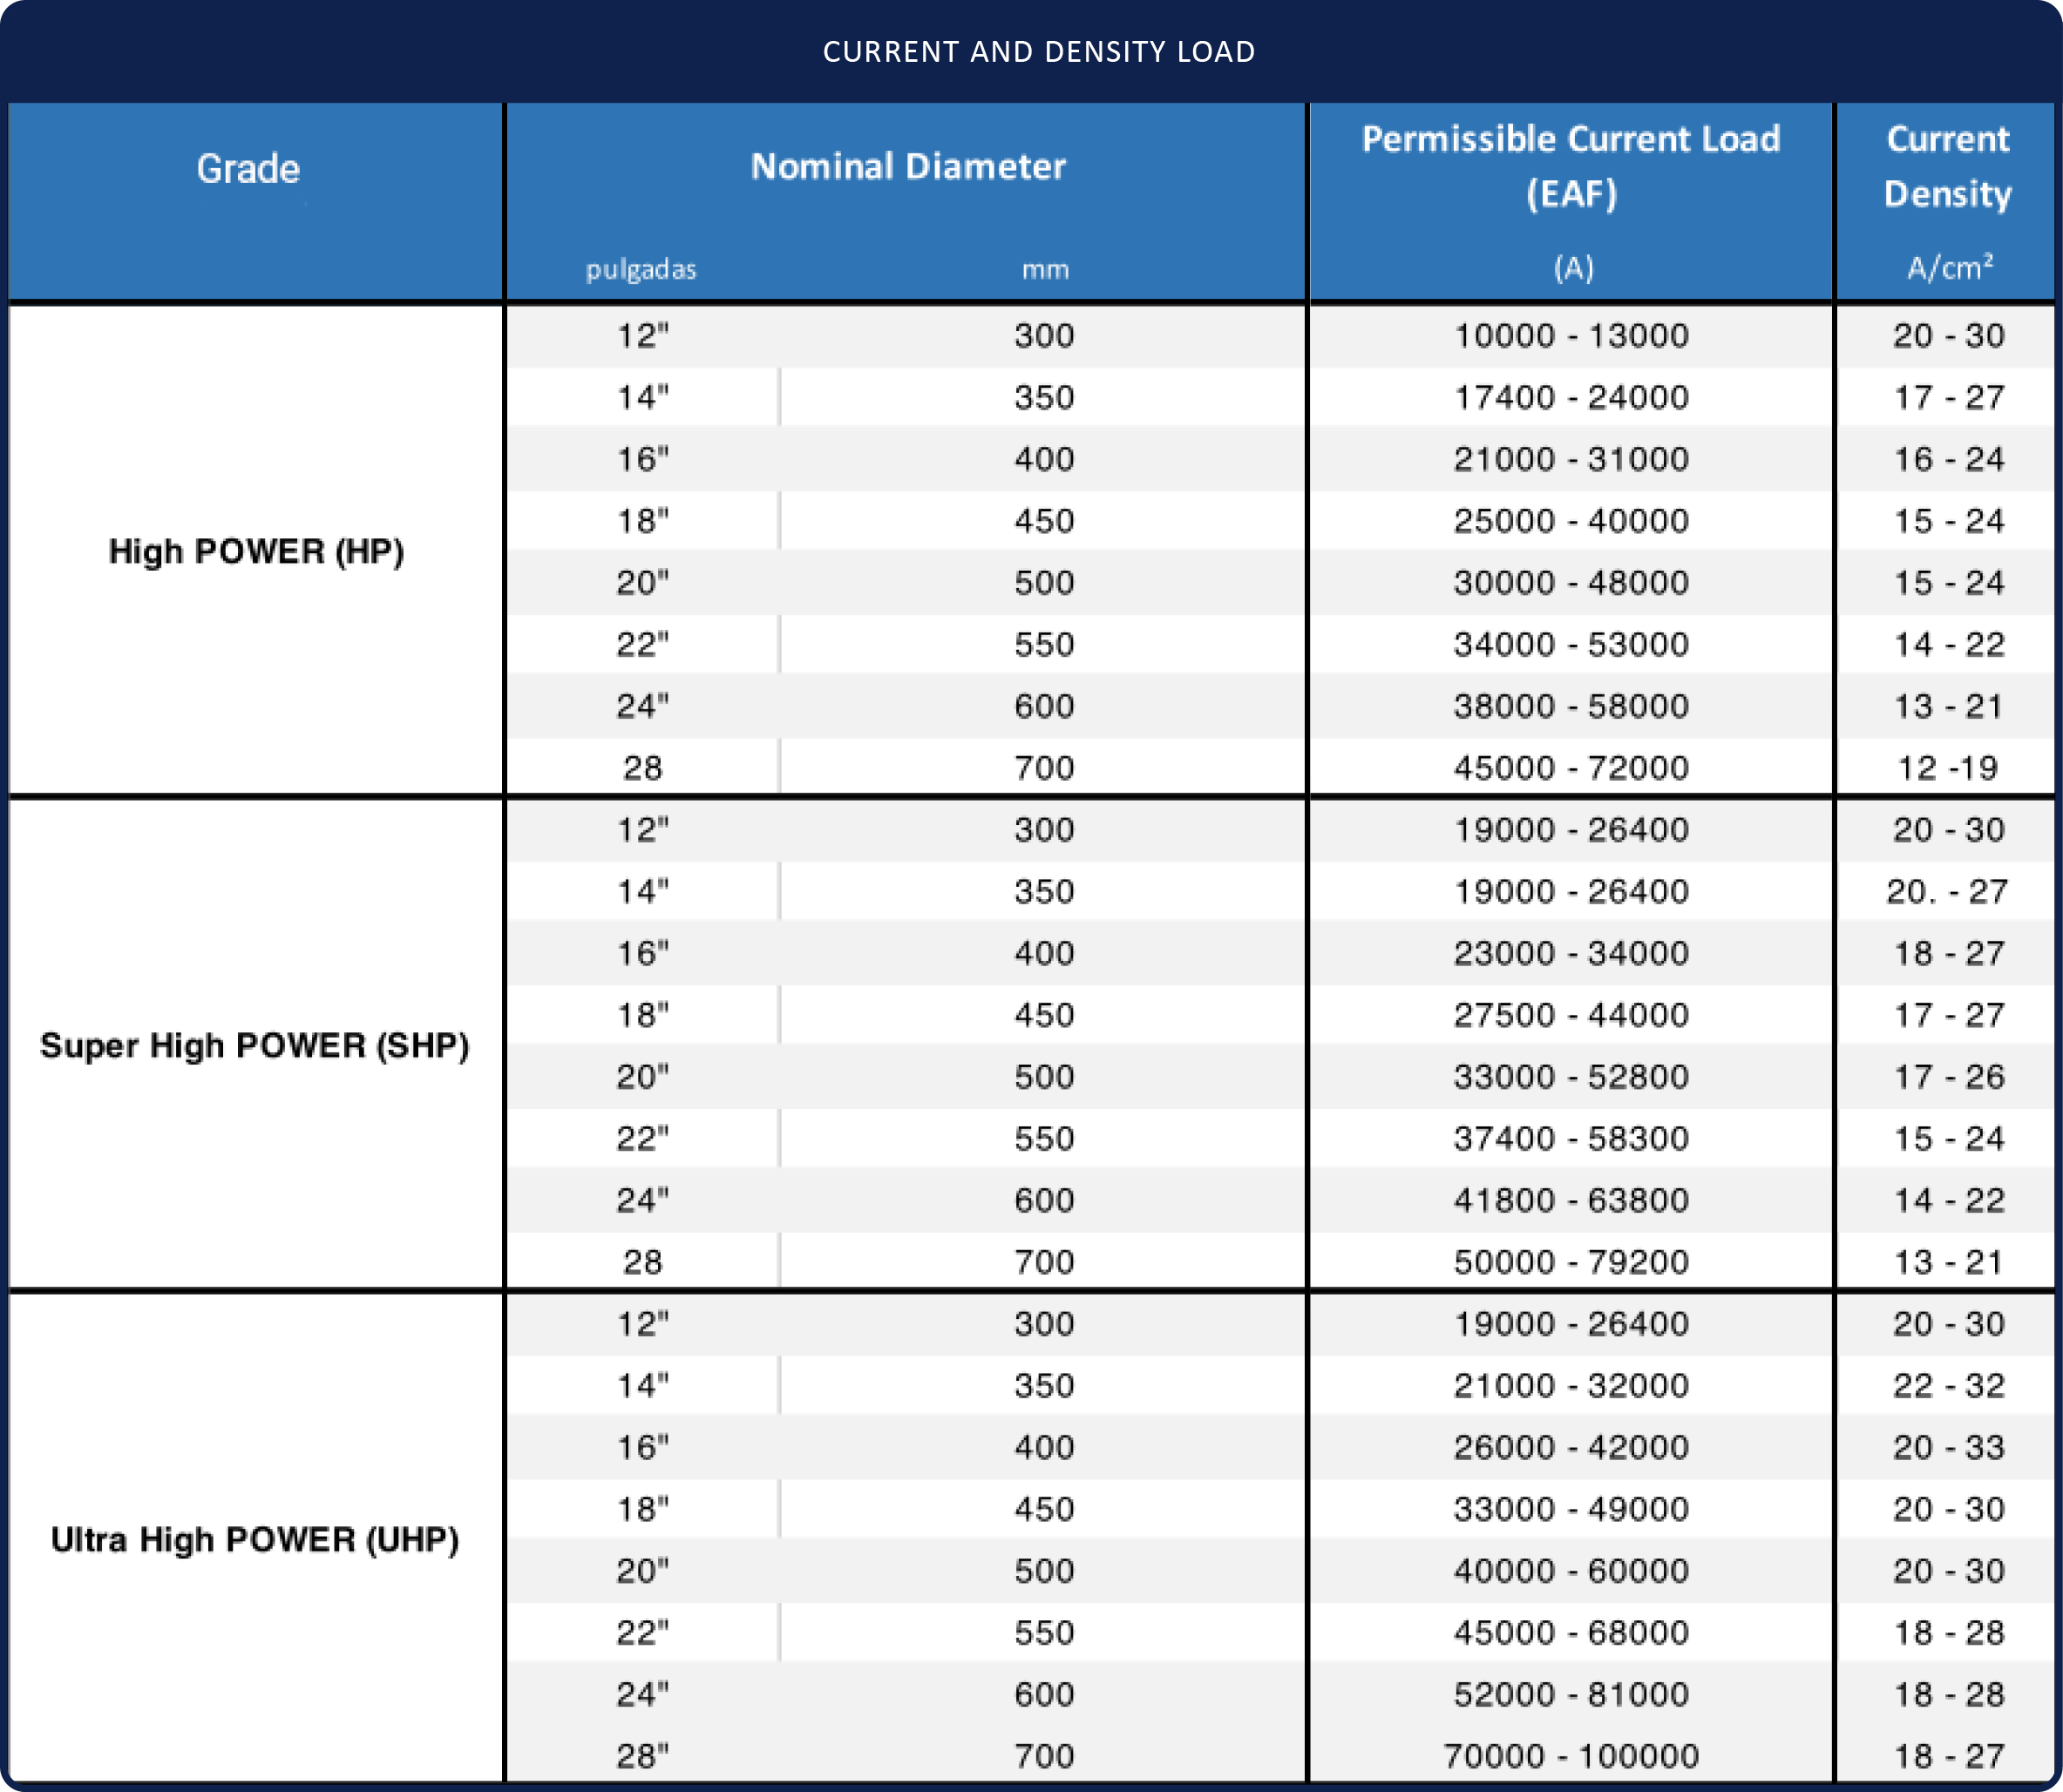This screenshot has height=1792, width=2063.
Task: Click the 20. - 27 density cell
Action: pyautogui.click(x=1947, y=891)
